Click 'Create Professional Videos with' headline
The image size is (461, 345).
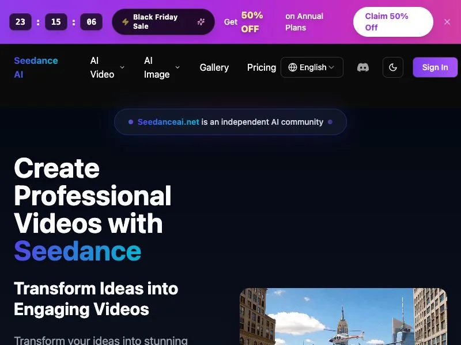[x=92, y=195]
